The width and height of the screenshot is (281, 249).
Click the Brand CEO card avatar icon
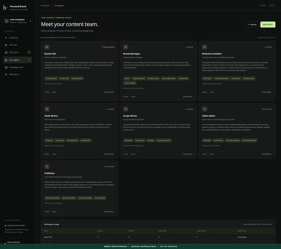point(47,47)
